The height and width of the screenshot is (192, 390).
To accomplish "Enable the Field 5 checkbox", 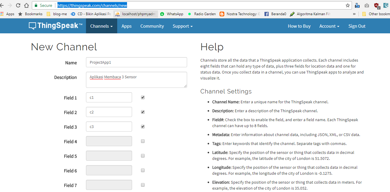I will coord(143,156).
